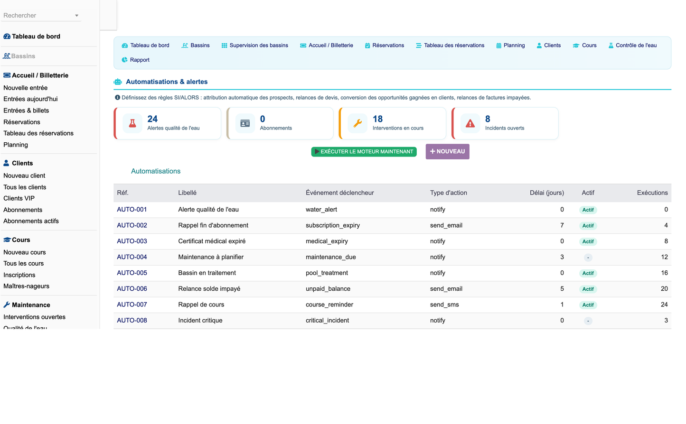Click the robot icon beside Automatisations & alertes
Image resolution: width=686 pixels, height=424 pixels.
118,82
